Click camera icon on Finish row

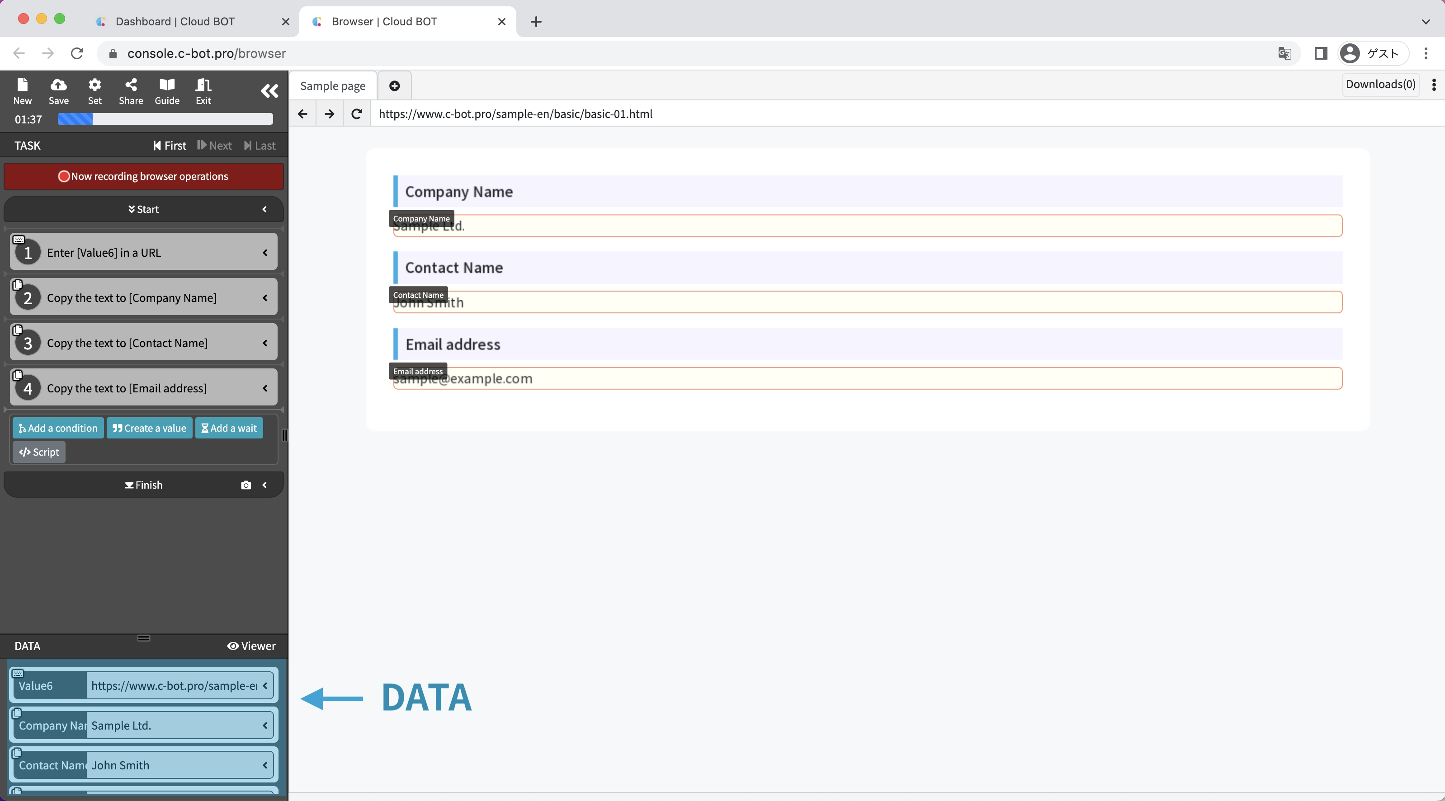coord(246,485)
